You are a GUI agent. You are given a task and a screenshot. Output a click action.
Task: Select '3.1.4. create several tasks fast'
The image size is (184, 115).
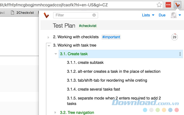coord(93,89)
